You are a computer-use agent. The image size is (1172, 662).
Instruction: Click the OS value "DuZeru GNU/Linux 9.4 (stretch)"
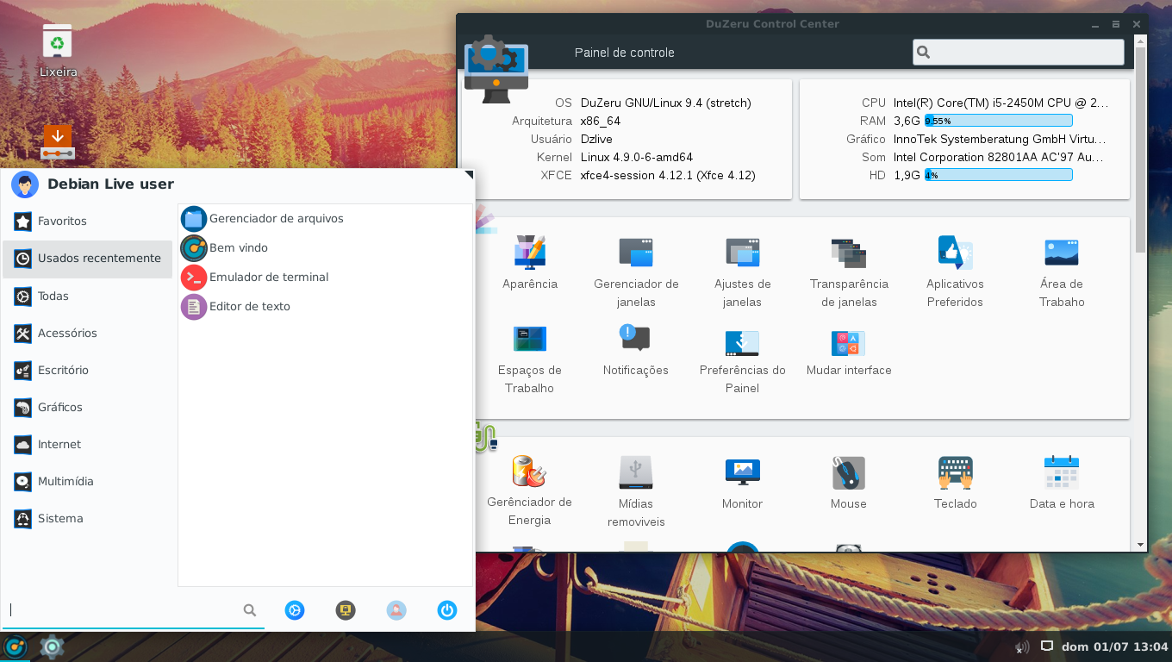coord(666,103)
